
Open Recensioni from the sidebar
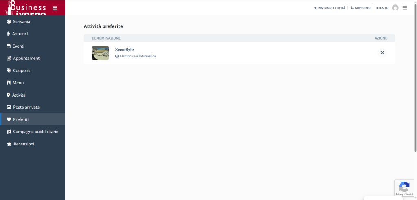(24, 144)
